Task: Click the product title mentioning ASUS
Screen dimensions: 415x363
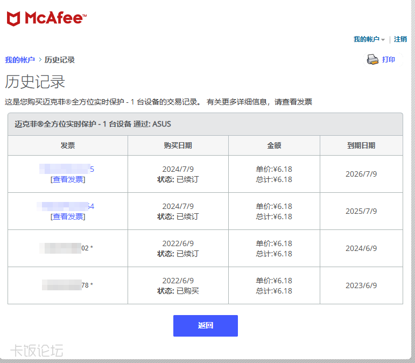Action: 93,124
